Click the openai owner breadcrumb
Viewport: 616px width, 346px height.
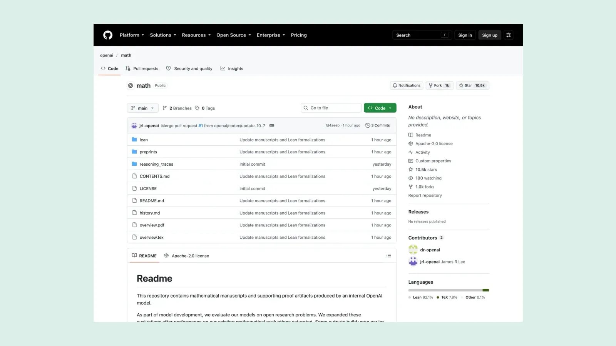107,55
